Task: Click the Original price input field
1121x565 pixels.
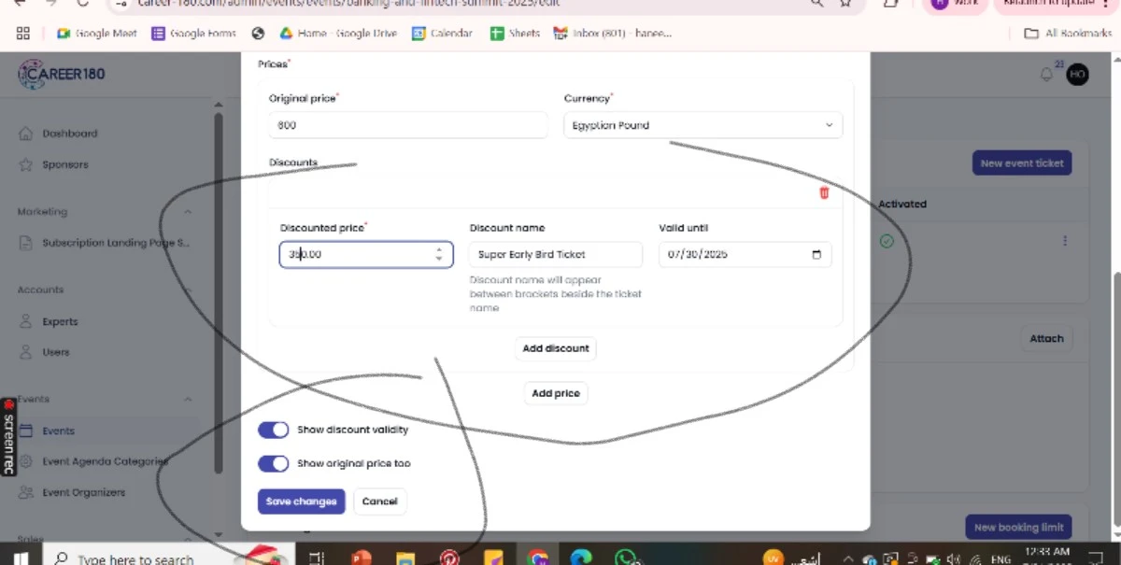Action: [x=407, y=125]
